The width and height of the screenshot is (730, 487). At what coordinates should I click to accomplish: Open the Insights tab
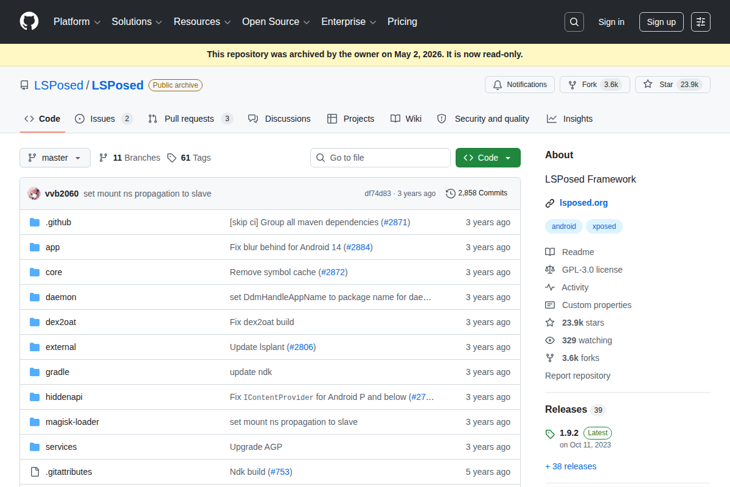(569, 119)
